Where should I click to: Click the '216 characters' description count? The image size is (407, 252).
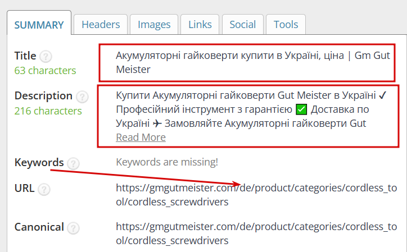(48, 111)
